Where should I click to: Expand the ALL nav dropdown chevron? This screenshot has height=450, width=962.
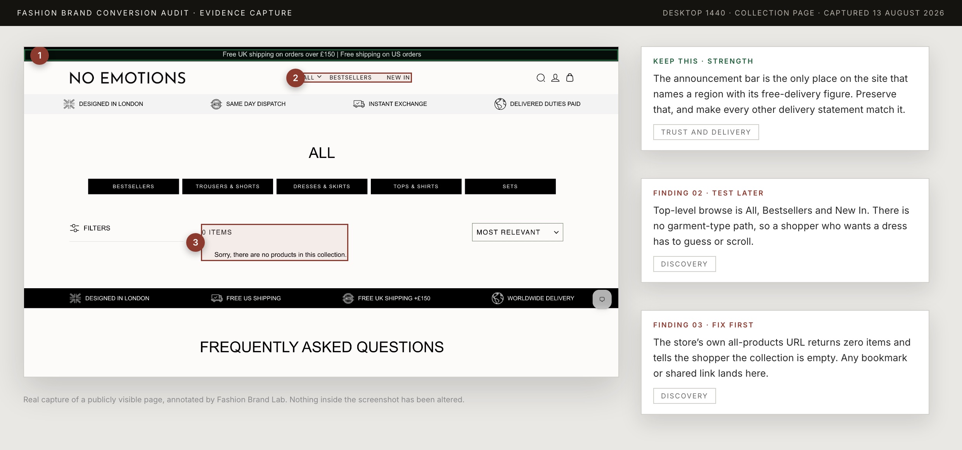pyautogui.click(x=319, y=77)
